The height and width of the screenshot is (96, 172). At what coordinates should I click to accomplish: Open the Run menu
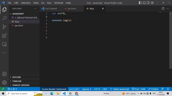pyautogui.click(x=49, y=3)
